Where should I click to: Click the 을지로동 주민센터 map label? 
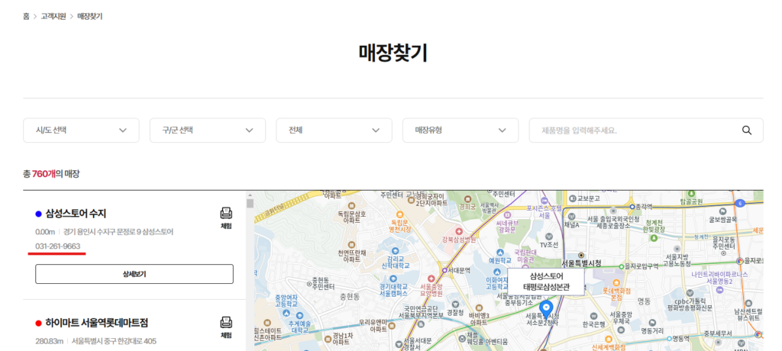[722, 243]
